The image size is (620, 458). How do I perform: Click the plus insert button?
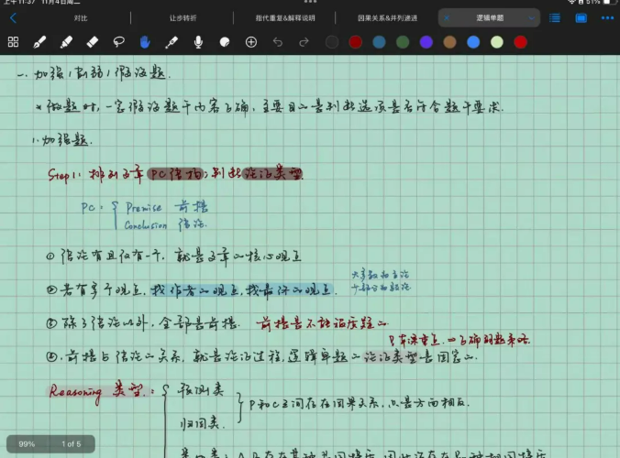[251, 42]
